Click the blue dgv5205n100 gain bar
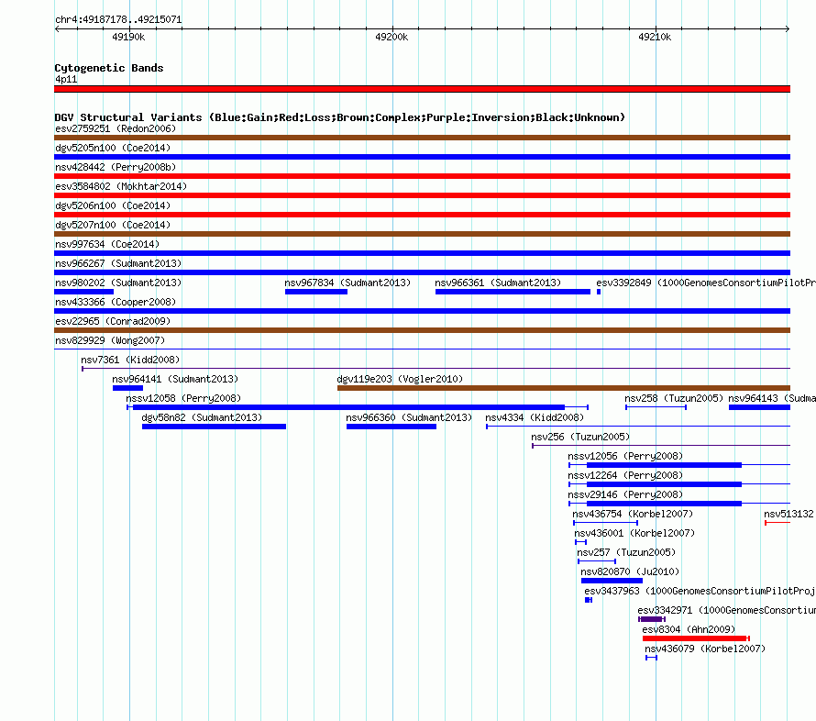Viewport: 816px width, 721px height. point(422,157)
